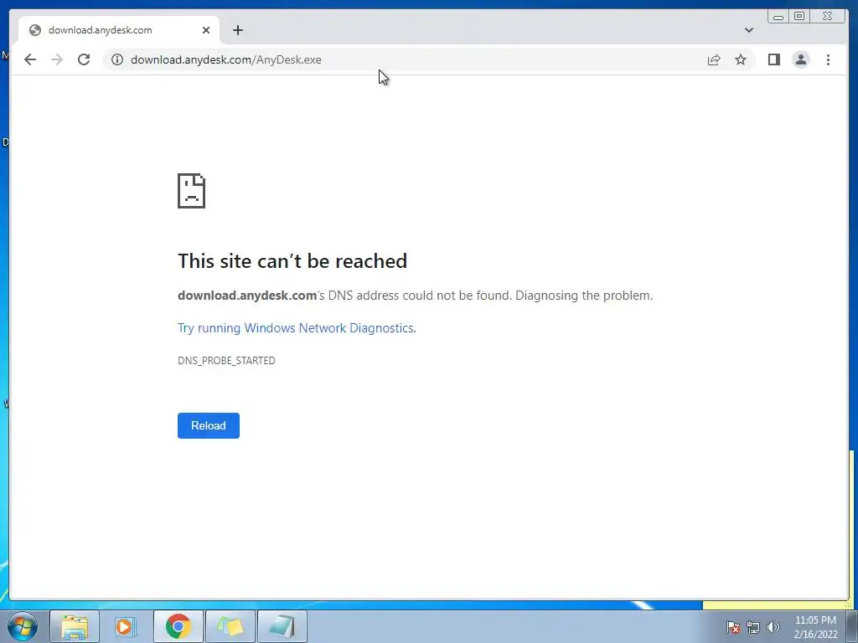Open the Chrome profile avatar

coord(800,59)
